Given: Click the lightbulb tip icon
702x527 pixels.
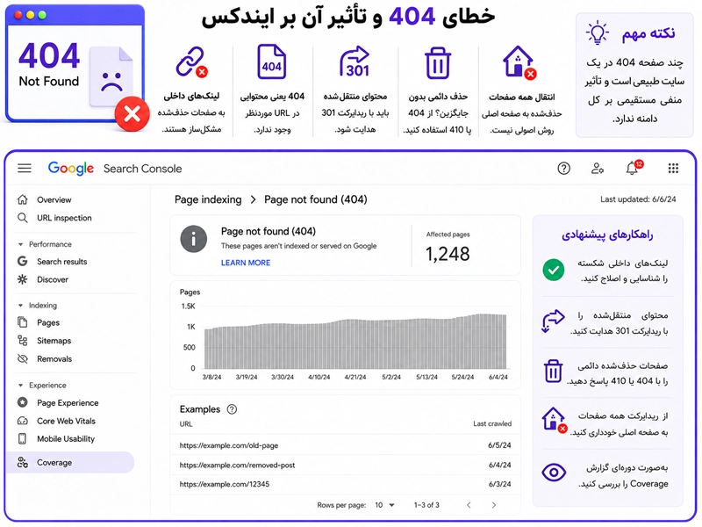Looking at the screenshot, I should 598,32.
